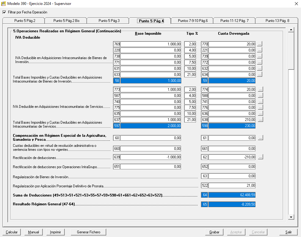
Task: Click base imponible field 773
Action: (x=151, y=90)
